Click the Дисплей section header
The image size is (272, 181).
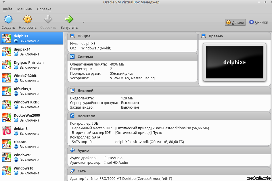pyautogui.click(x=85, y=91)
